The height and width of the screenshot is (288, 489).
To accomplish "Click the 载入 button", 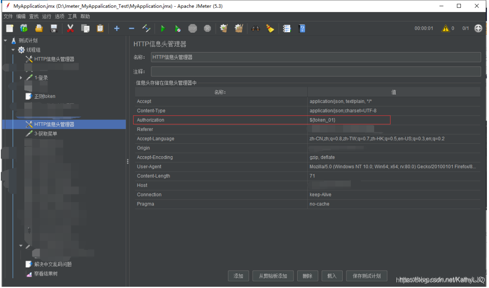I will (x=332, y=276).
